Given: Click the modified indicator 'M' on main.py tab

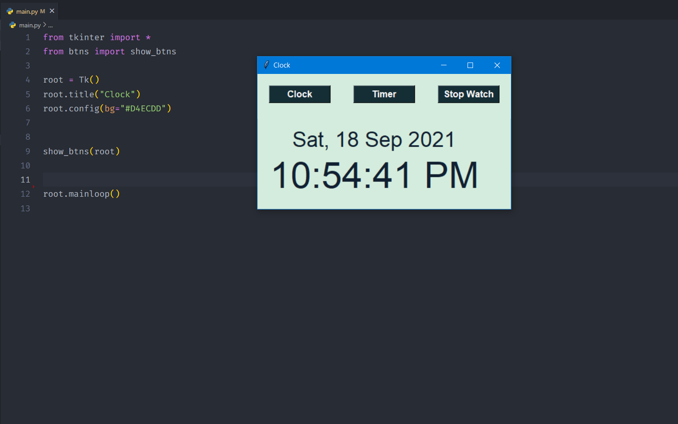Looking at the screenshot, I should 42,11.
